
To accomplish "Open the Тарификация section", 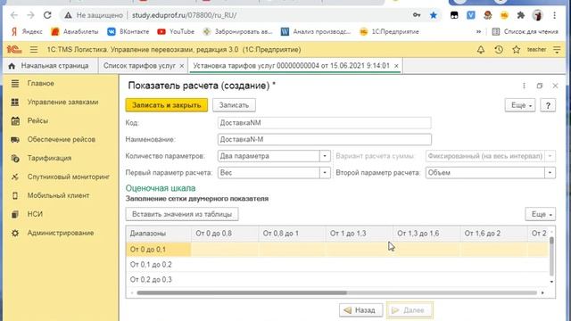I will click(49, 159).
